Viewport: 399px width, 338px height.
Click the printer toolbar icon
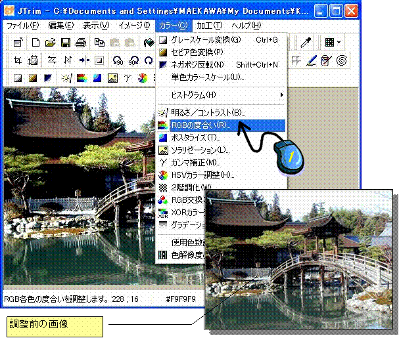pos(80,43)
